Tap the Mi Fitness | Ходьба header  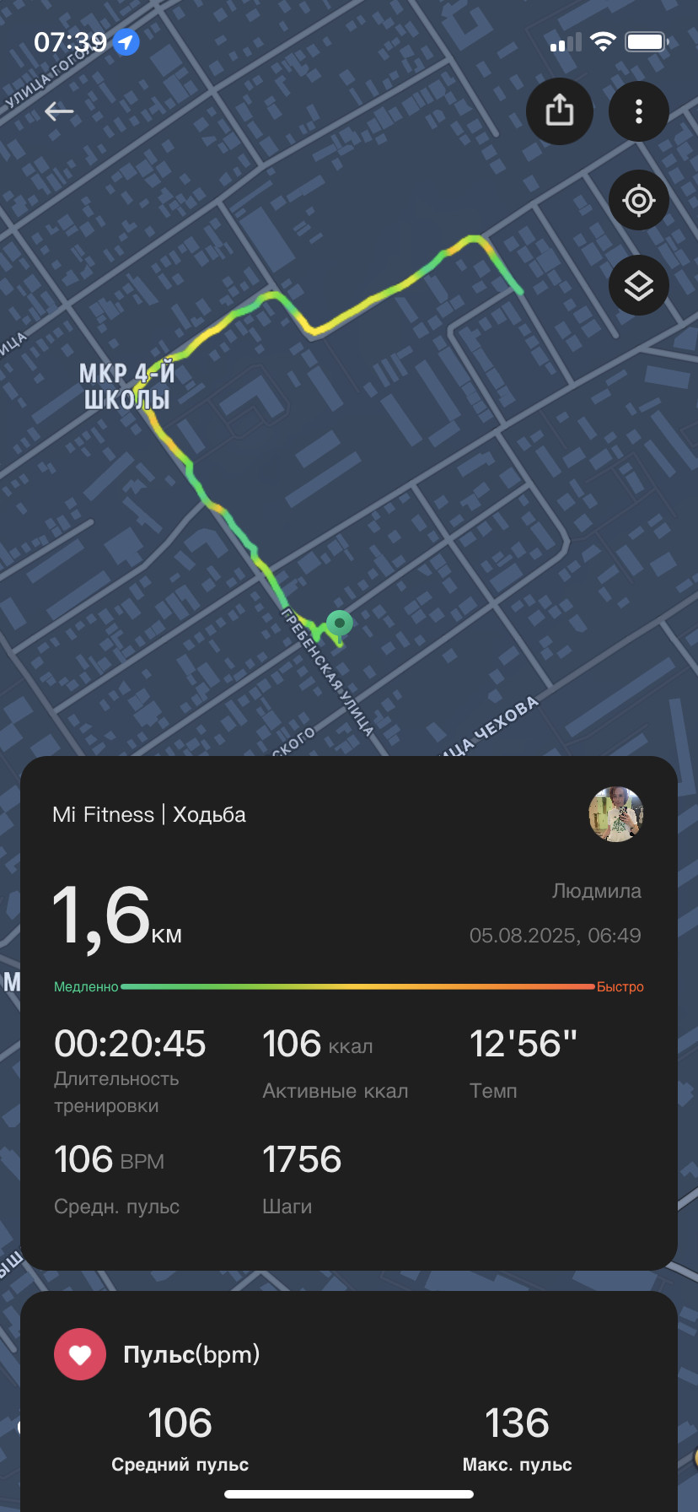(x=149, y=814)
